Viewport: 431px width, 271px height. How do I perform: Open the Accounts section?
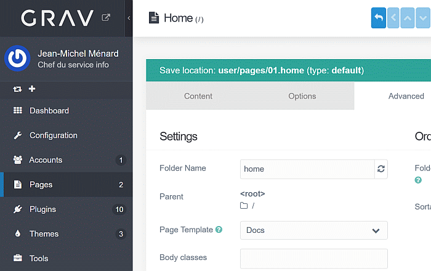pyautogui.click(x=46, y=160)
